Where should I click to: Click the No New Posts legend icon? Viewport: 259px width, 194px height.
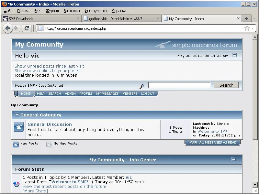coord(49,144)
